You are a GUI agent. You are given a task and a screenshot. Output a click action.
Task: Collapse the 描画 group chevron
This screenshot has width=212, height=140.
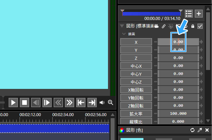click(124, 34)
